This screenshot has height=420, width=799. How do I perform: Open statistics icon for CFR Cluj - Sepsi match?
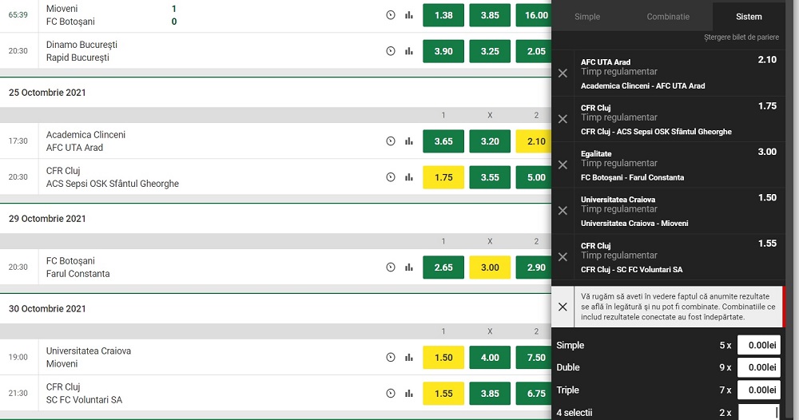click(x=409, y=177)
